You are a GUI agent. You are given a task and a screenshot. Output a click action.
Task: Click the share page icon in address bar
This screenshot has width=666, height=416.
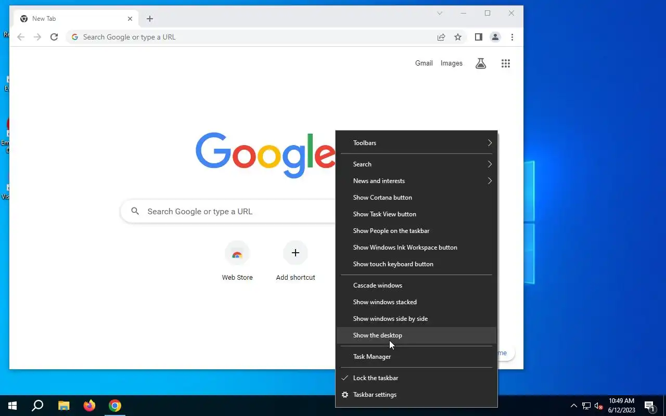pos(441,37)
